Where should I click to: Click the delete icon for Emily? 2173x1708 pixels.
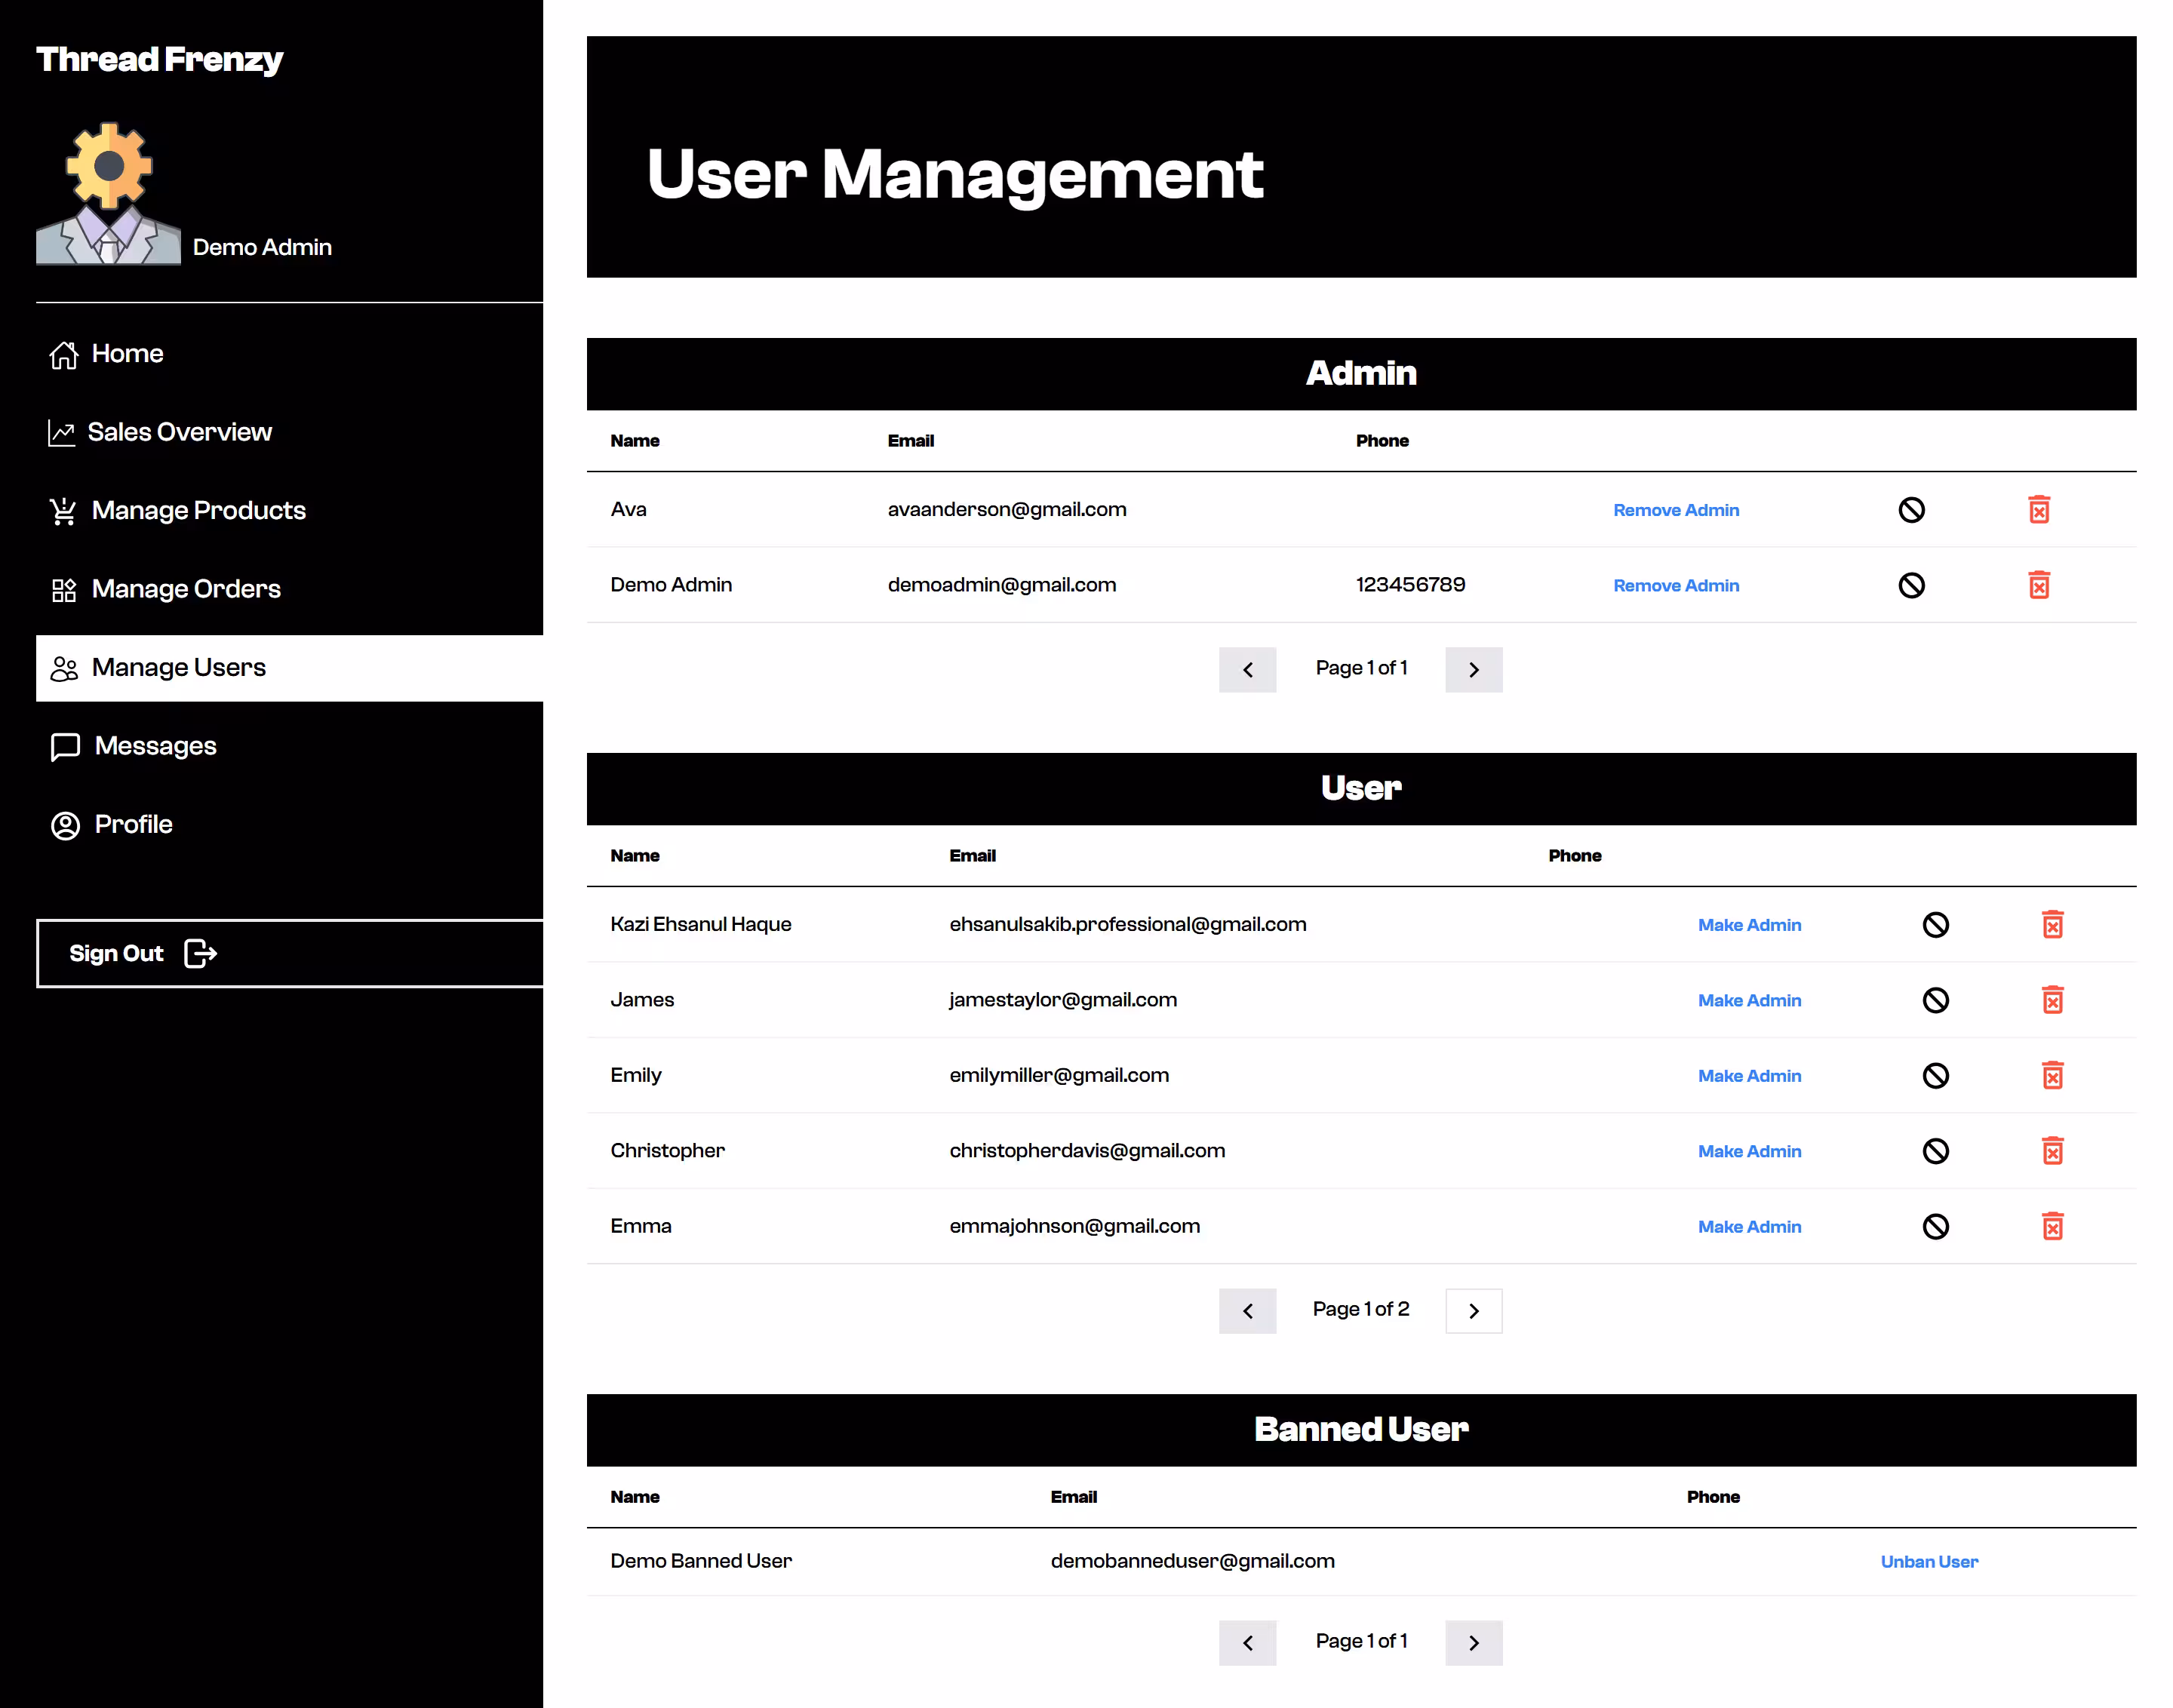click(2052, 1075)
